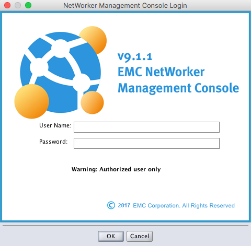
Task: Click the large bottom-left orange sphere
Action: pos(31,101)
